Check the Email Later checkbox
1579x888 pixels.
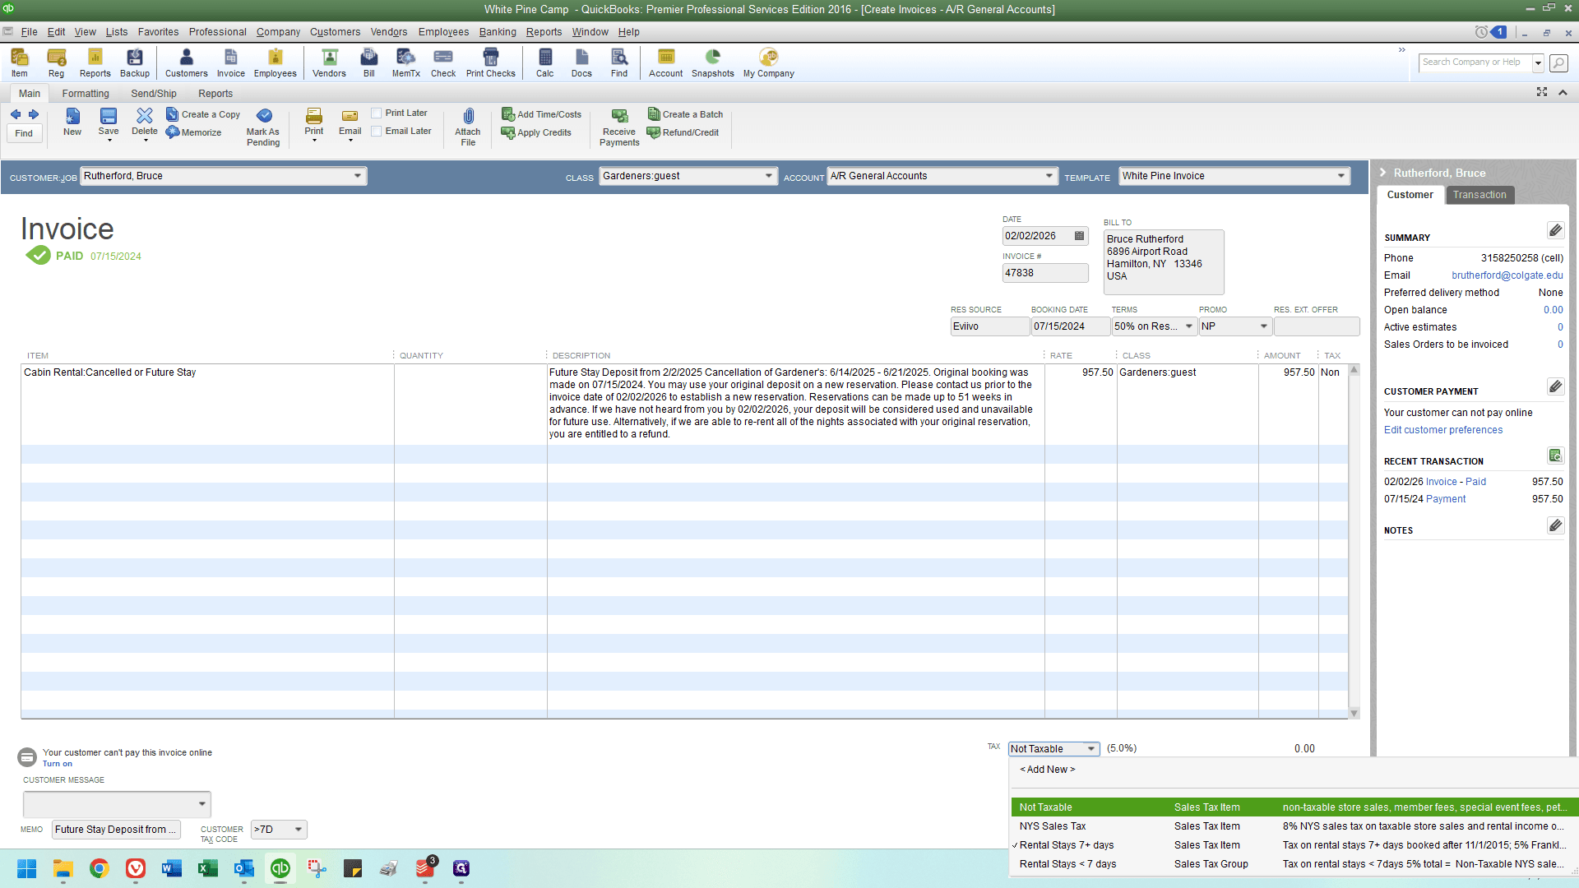(377, 132)
